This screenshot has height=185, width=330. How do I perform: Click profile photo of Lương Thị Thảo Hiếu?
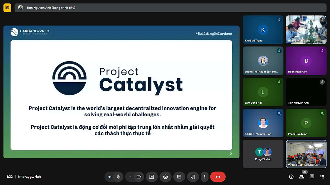[x=263, y=61]
